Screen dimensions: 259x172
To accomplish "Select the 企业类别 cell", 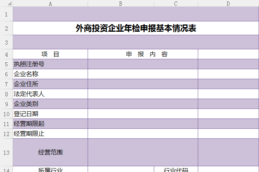I will click(50, 104).
